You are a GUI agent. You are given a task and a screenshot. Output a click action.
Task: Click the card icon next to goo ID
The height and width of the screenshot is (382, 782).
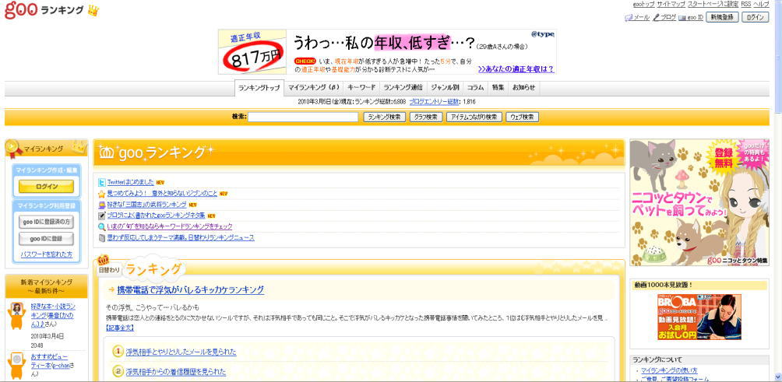(x=682, y=18)
